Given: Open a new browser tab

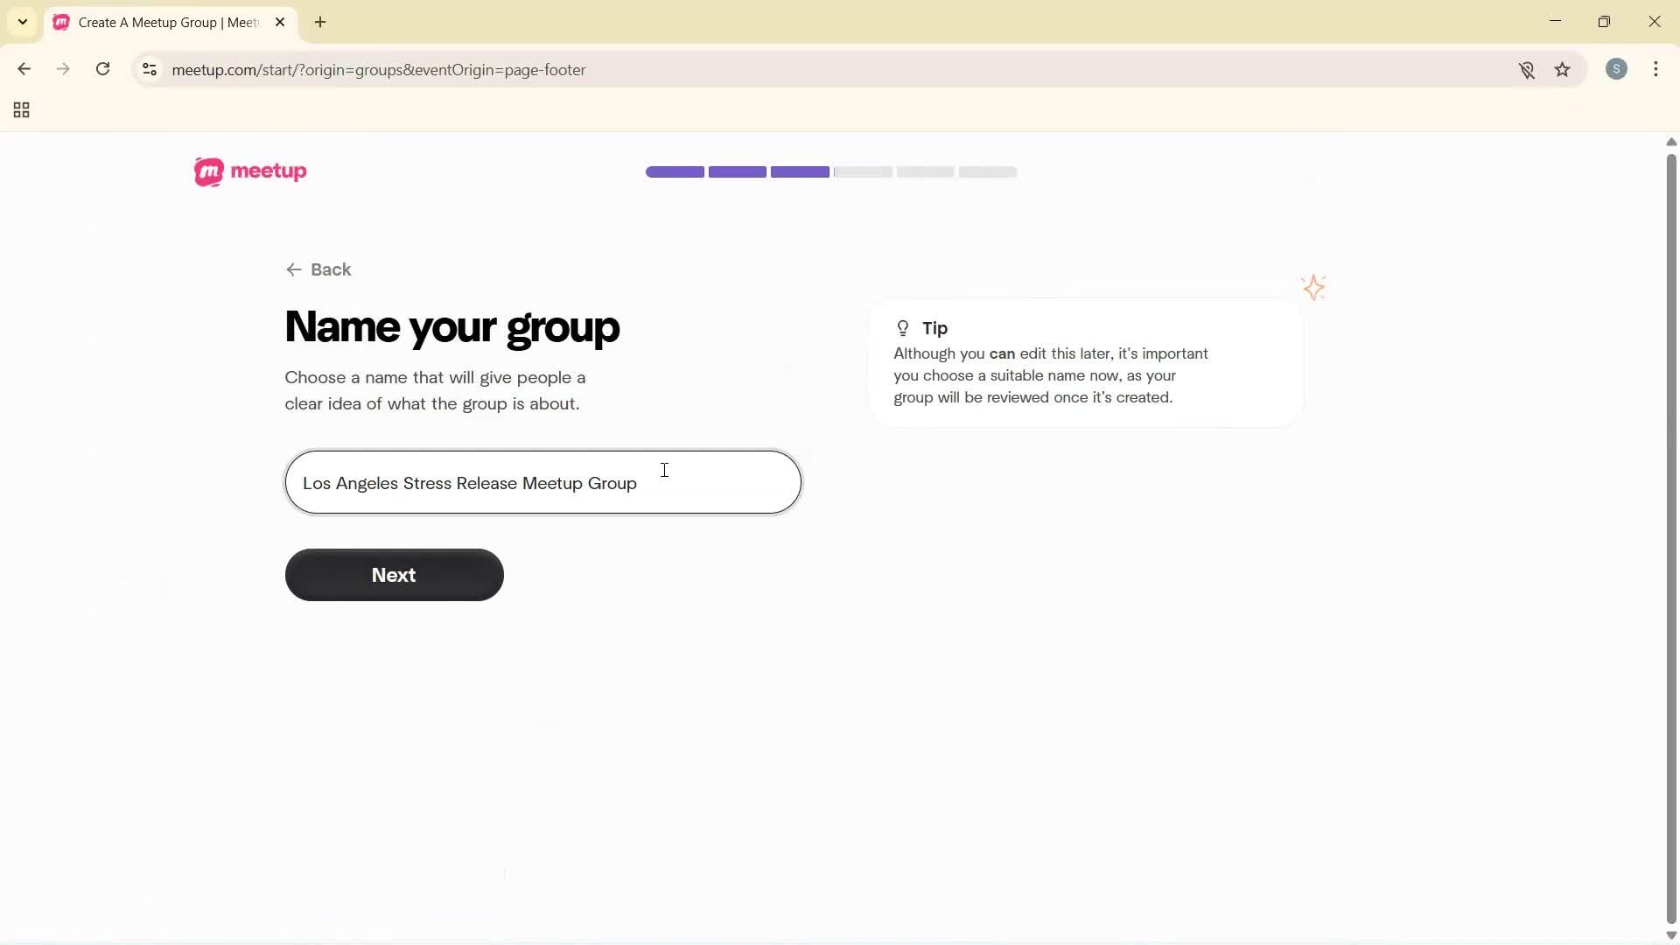Looking at the screenshot, I should [x=320, y=22].
